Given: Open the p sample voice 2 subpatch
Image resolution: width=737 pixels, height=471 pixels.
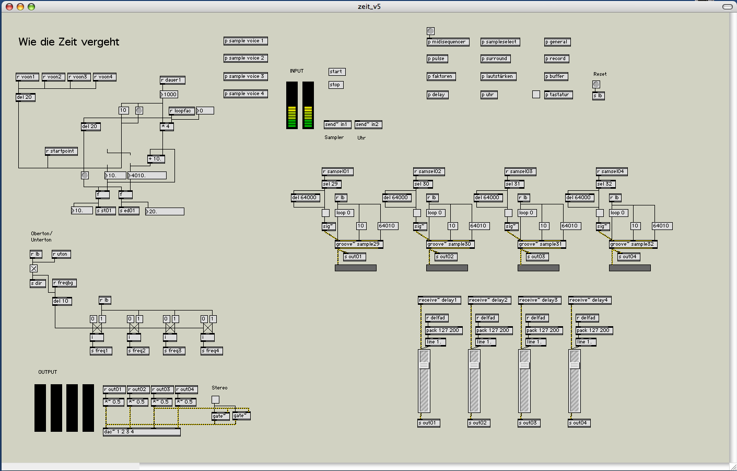Looking at the screenshot, I should tap(245, 58).
